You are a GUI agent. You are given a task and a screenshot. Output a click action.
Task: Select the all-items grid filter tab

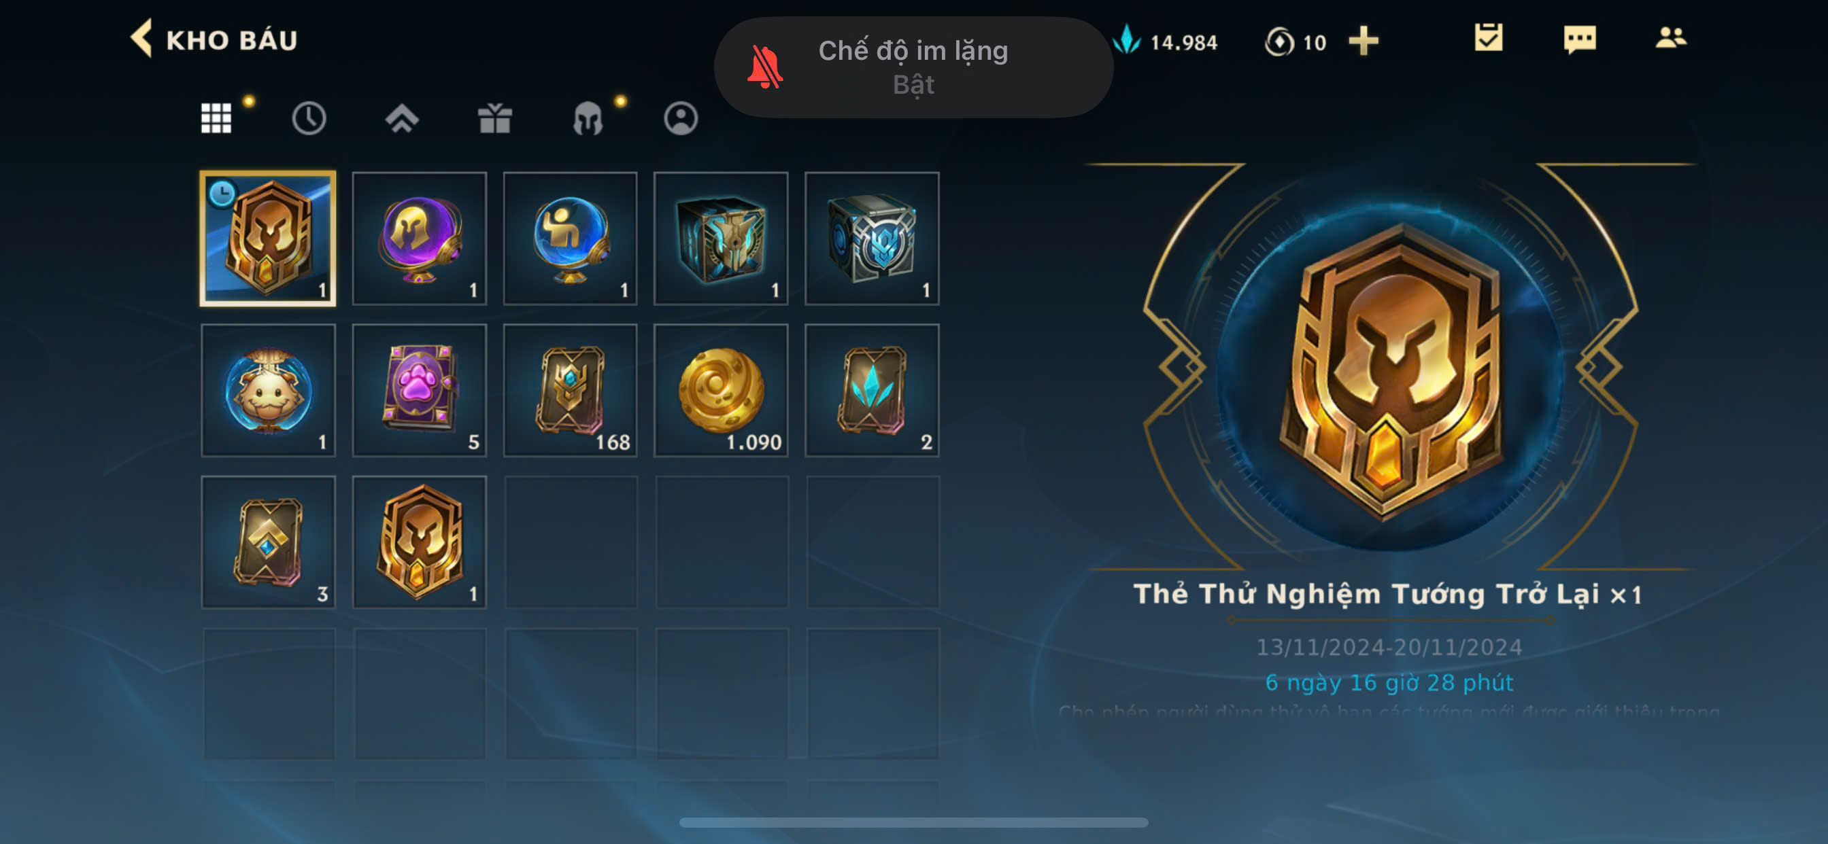point(216,118)
